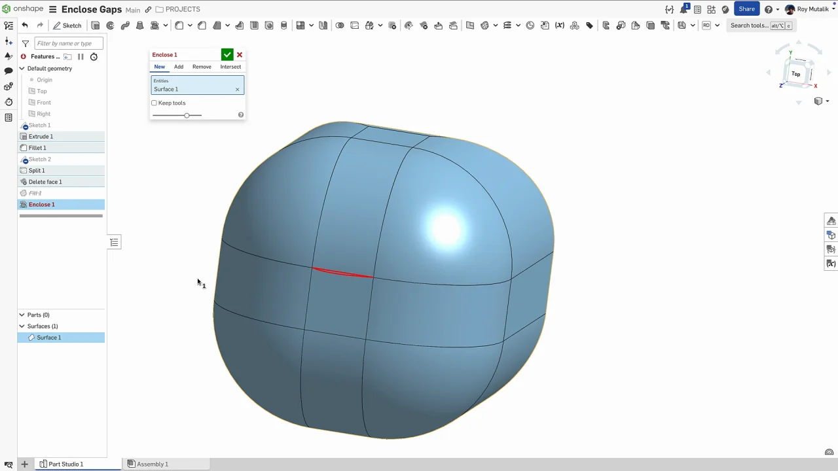This screenshot has height=471, width=838.
Task: Click the Share button
Action: coord(746,9)
